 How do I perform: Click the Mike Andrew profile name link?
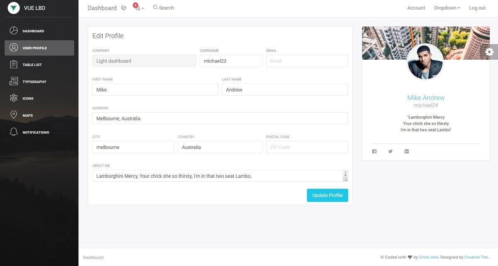[426, 98]
